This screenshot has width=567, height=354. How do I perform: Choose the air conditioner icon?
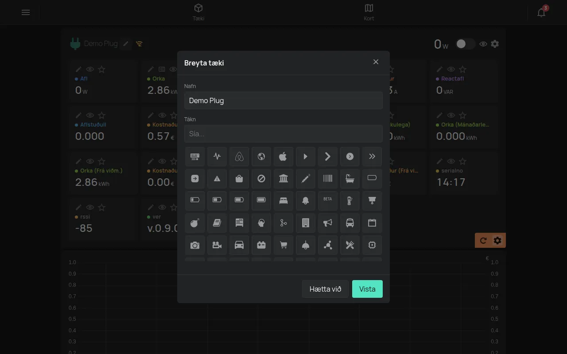[195, 156]
